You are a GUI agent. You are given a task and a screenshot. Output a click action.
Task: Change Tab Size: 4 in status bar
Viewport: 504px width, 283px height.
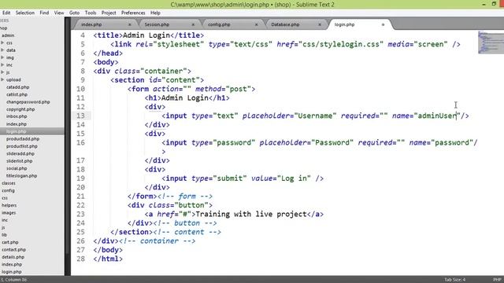pyautogui.click(x=455, y=280)
